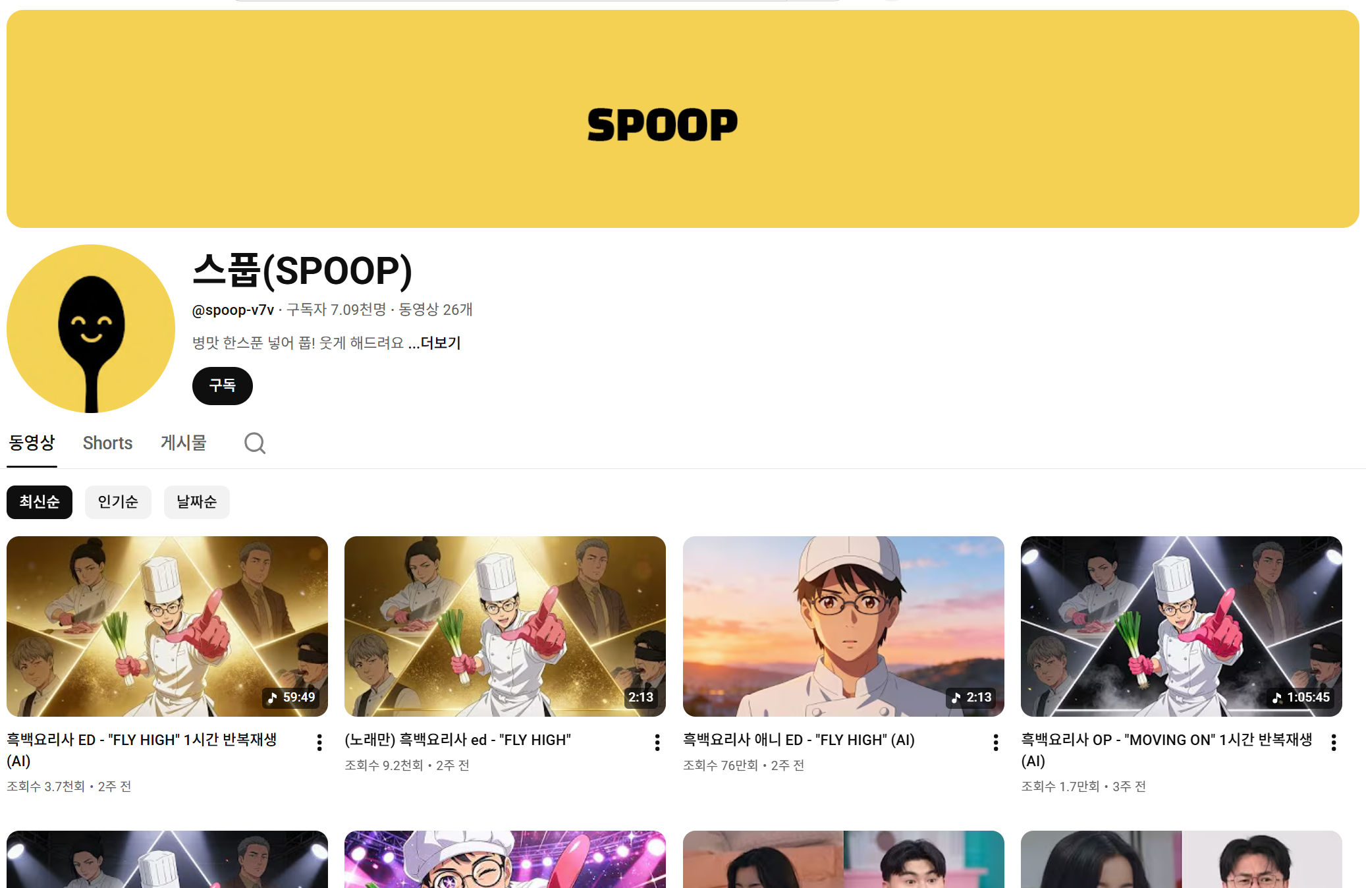The width and height of the screenshot is (1366, 888).
Task: Play the 1:05:45 MOVING ON thumbnail
Action: tap(1182, 626)
